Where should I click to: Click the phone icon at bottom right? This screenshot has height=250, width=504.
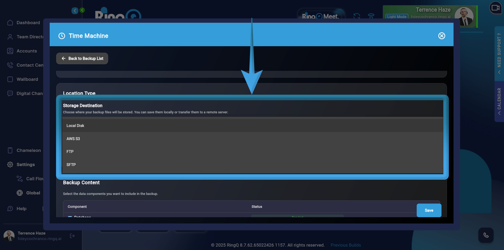[x=486, y=235]
